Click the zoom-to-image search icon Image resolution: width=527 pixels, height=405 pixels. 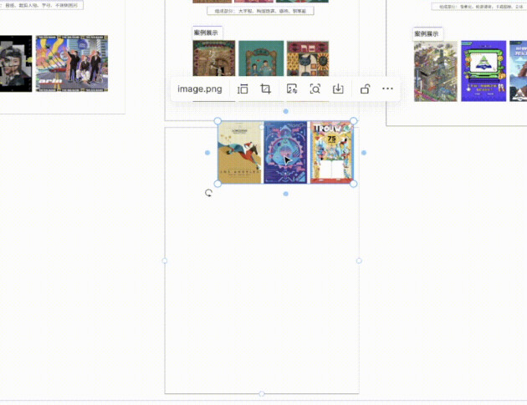pyautogui.click(x=315, y=89)
